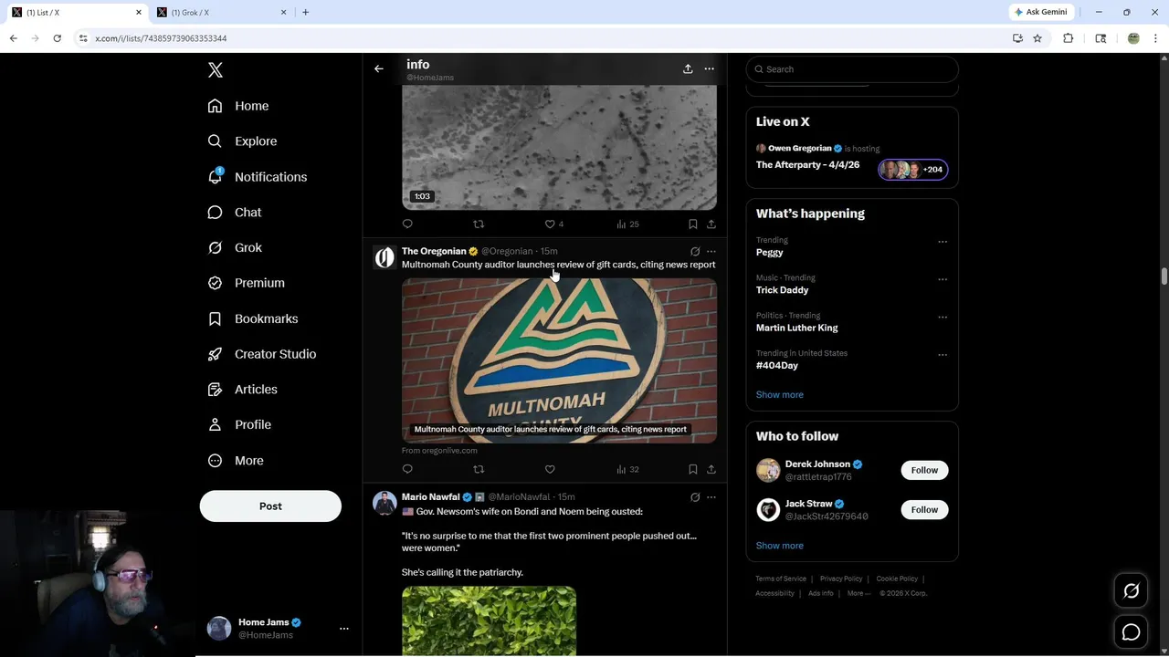
Task: Open more options on Oregonian post
Action: tap(711, 251)
